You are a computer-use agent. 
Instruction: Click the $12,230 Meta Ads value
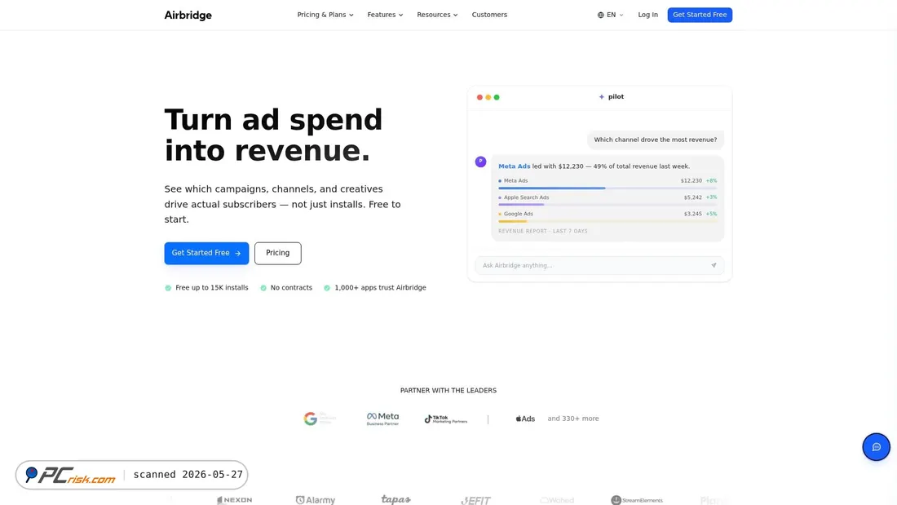(x=691, y=180)
